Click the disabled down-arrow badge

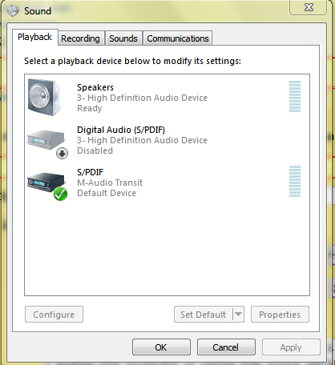(x=62, y=154)
